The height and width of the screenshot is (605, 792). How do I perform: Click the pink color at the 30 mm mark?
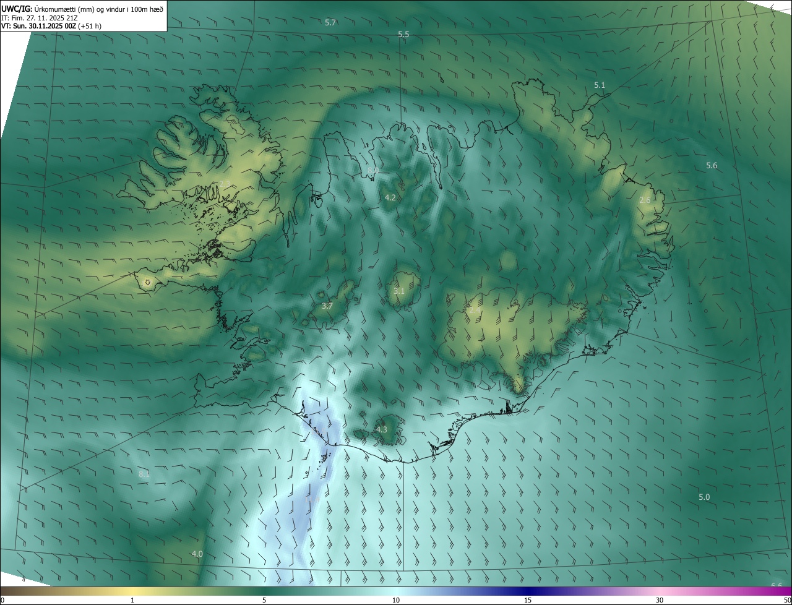(660, 591)
